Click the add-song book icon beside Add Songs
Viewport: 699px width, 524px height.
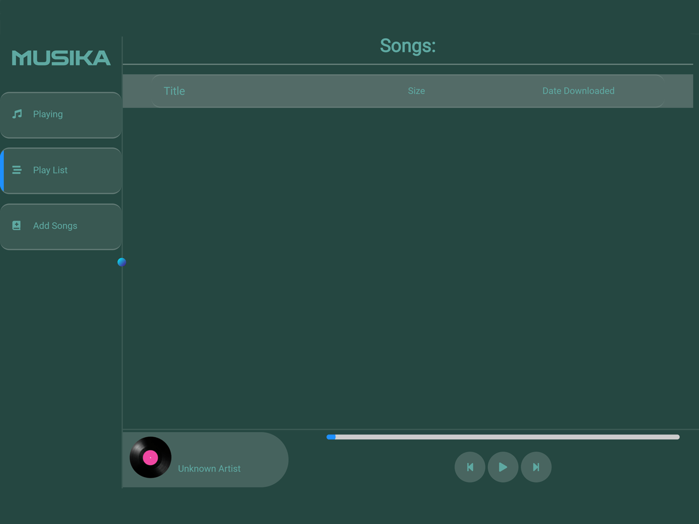tap(17, 225)
